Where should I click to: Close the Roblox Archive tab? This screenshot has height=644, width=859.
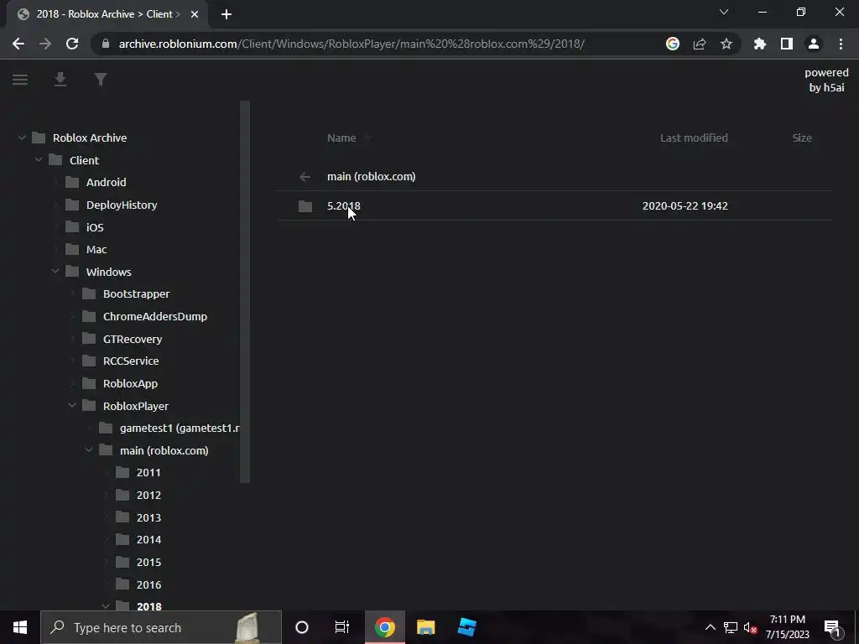click(x=195, y=14)
